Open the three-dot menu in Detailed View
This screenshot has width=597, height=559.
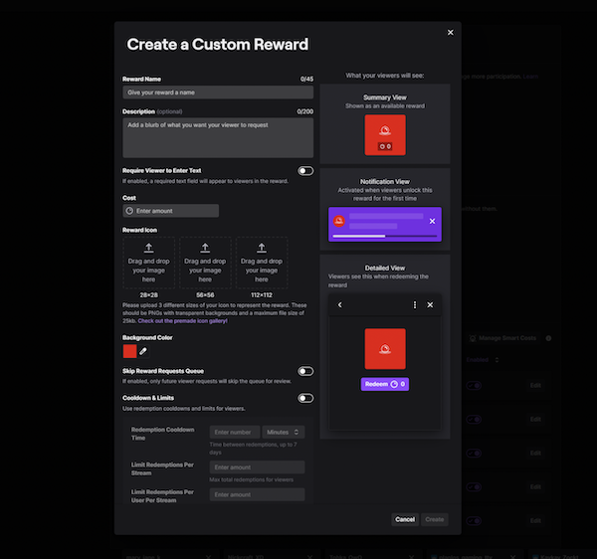pos(415,304)
